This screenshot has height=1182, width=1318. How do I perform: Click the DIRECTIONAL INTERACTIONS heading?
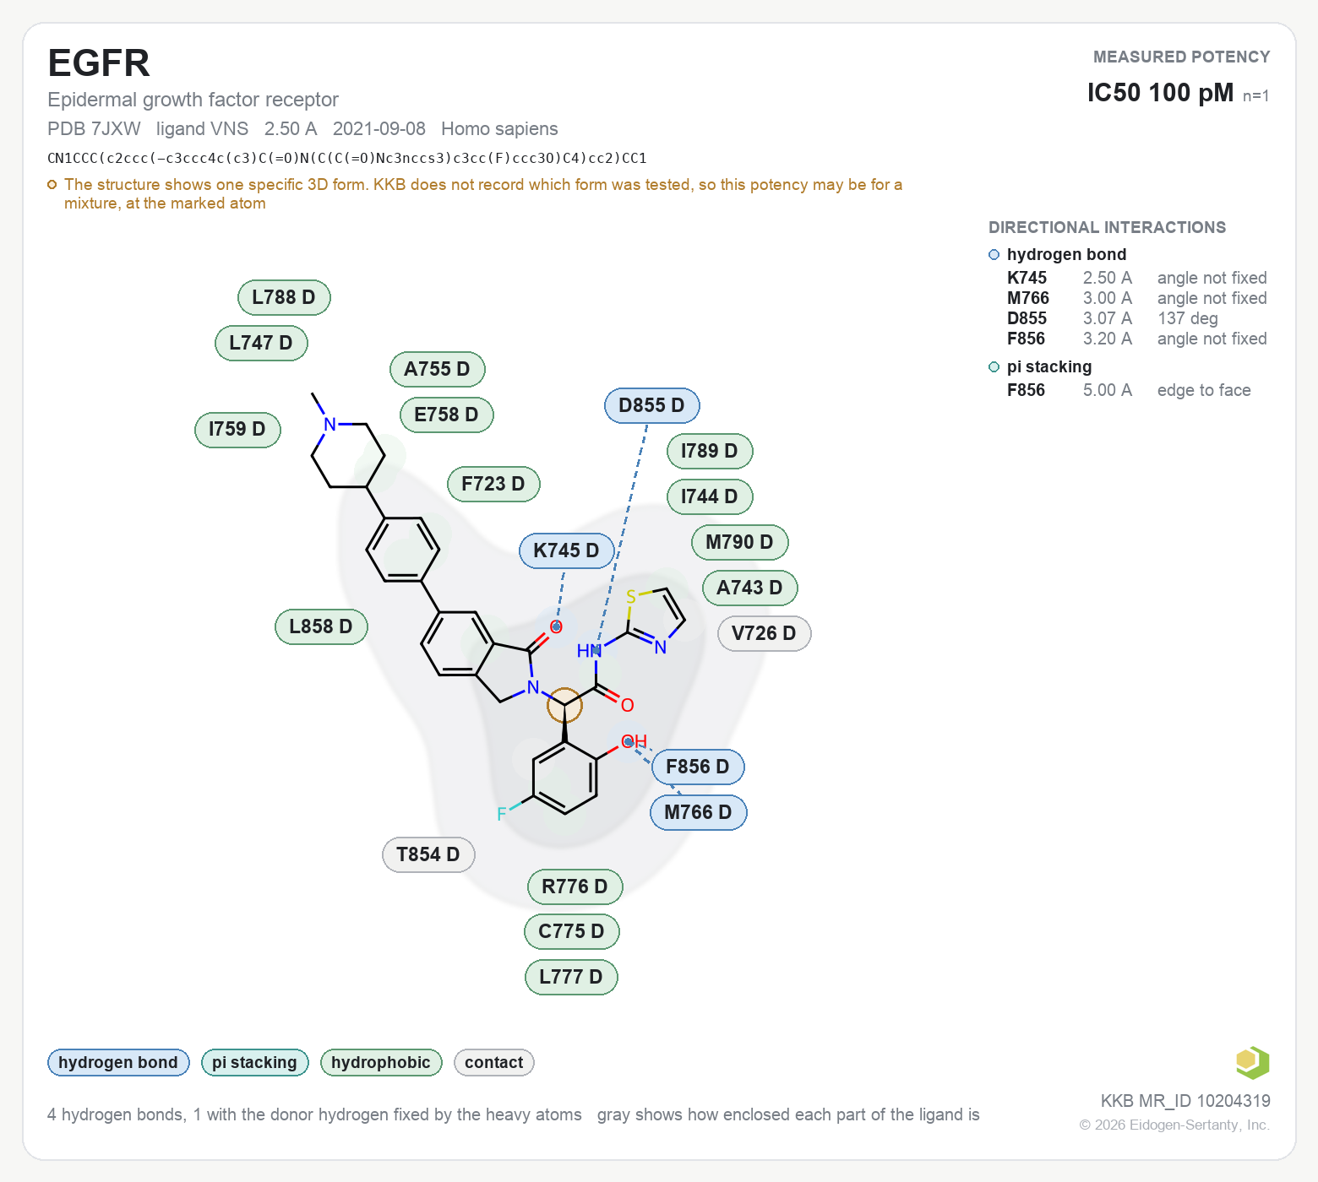pos(1107,227)
